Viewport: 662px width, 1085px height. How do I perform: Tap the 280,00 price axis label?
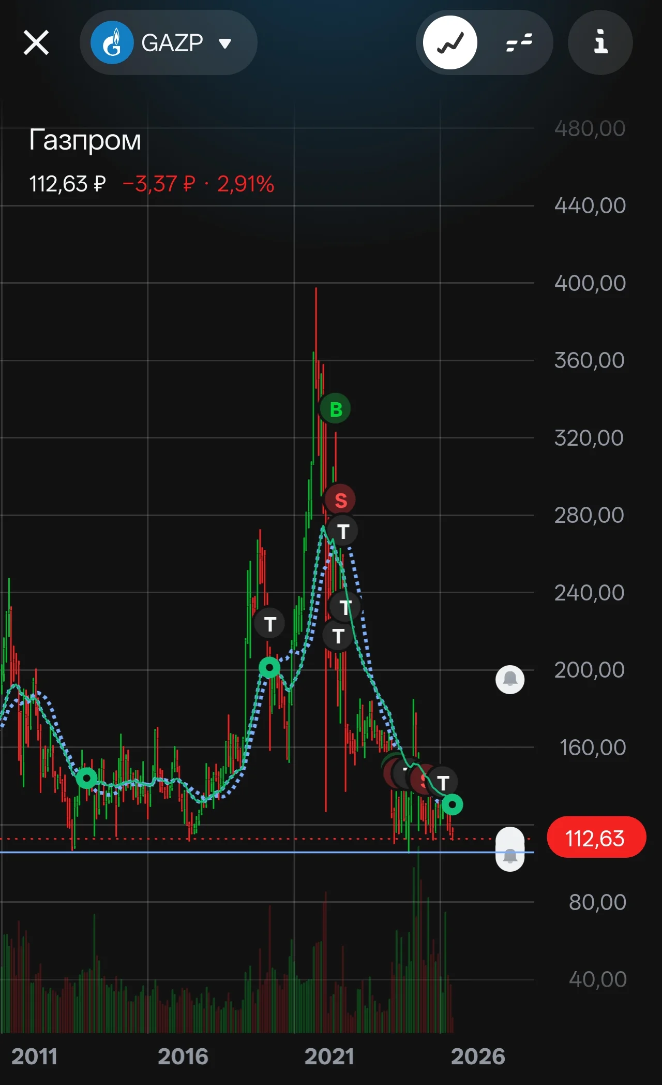pyautogui.click(x=590, y=515)
